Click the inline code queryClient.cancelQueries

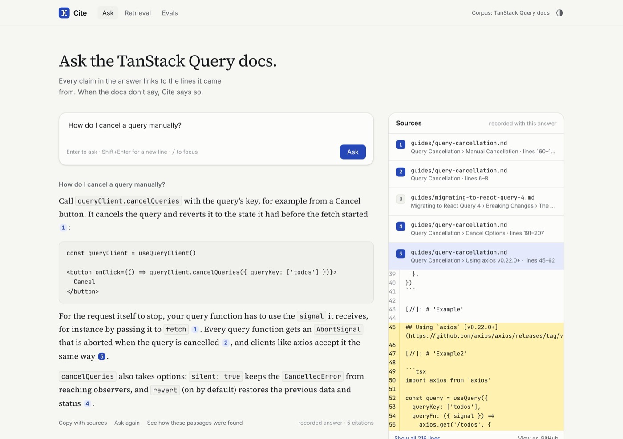pos(129,201)
